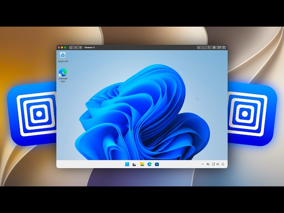Minimize the UTM window with yellow button
Screen dimensions: 284x213
[62, 47]
